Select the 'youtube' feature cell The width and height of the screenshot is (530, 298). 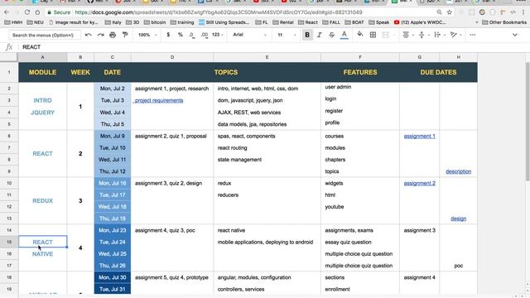click(x=360, y=206)
